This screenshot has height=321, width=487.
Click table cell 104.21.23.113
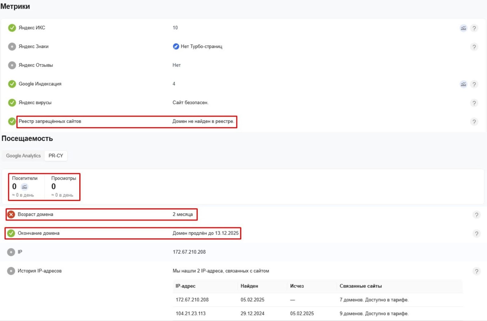(191, 313)
